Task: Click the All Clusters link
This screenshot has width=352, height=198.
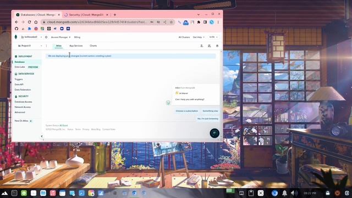Action: click(x=184, y=37)
